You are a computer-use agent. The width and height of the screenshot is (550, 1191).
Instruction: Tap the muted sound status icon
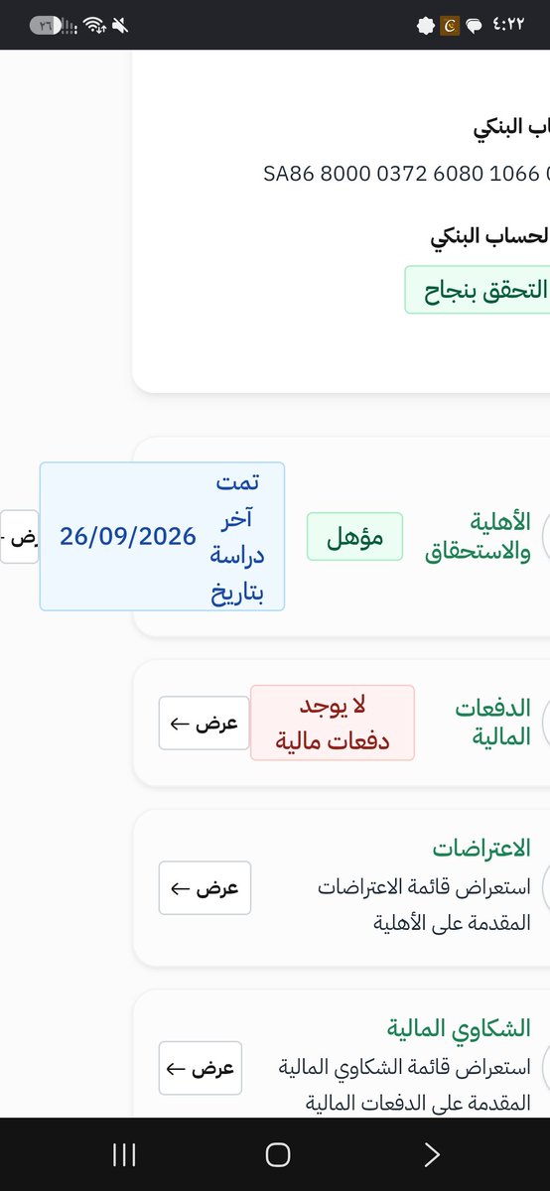pos(121,24)
